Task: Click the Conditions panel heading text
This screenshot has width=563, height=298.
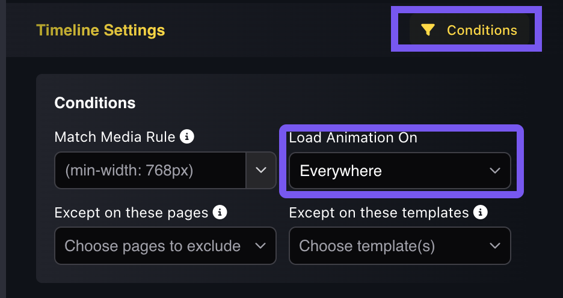Action: [x=95, y=103]
